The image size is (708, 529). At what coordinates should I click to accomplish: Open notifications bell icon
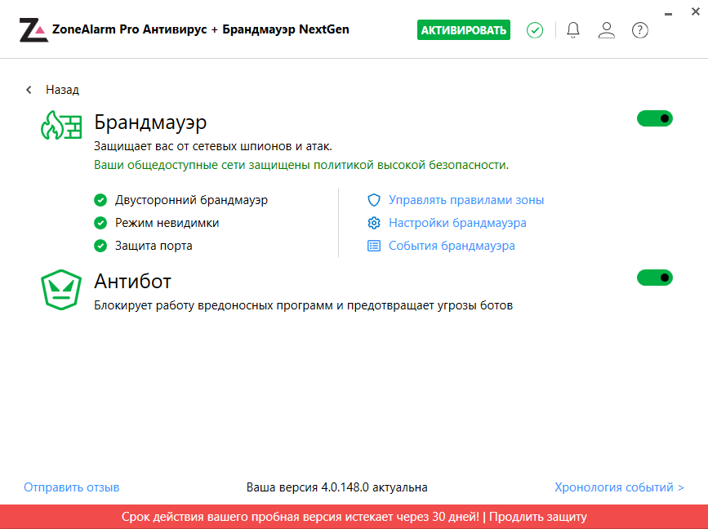pyautogui.click(x=573, y=30)
